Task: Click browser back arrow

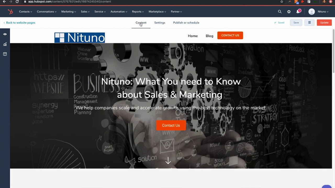Action: click(x=4, y=2)
